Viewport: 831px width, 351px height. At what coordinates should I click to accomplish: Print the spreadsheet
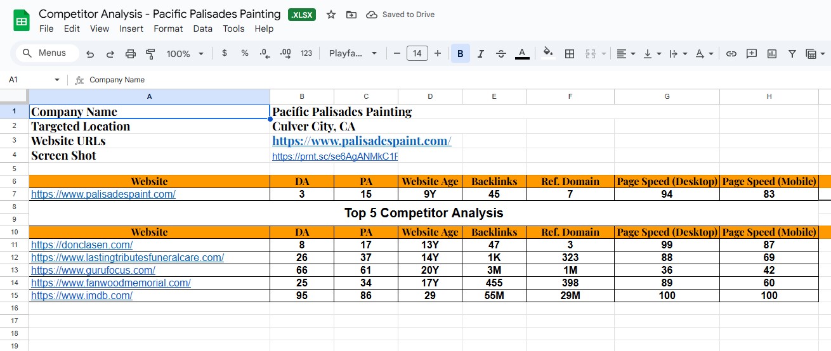click(131, 54)
